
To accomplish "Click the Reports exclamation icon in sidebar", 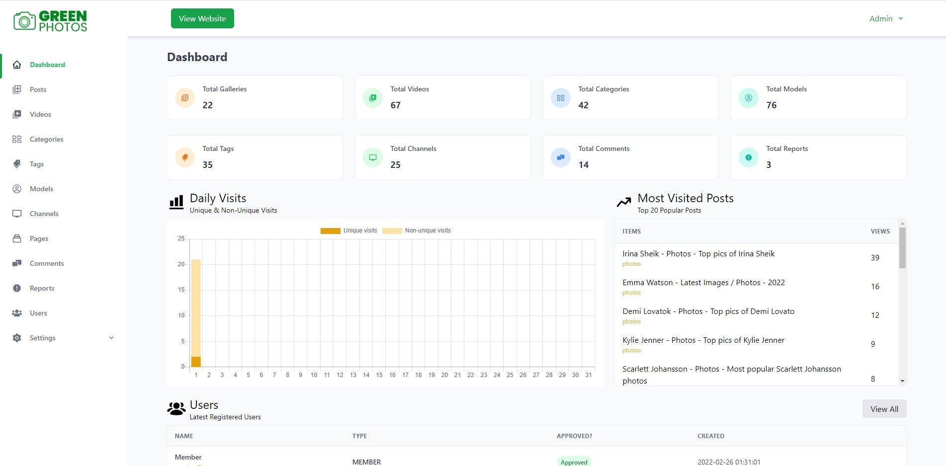I will (17, 288).
